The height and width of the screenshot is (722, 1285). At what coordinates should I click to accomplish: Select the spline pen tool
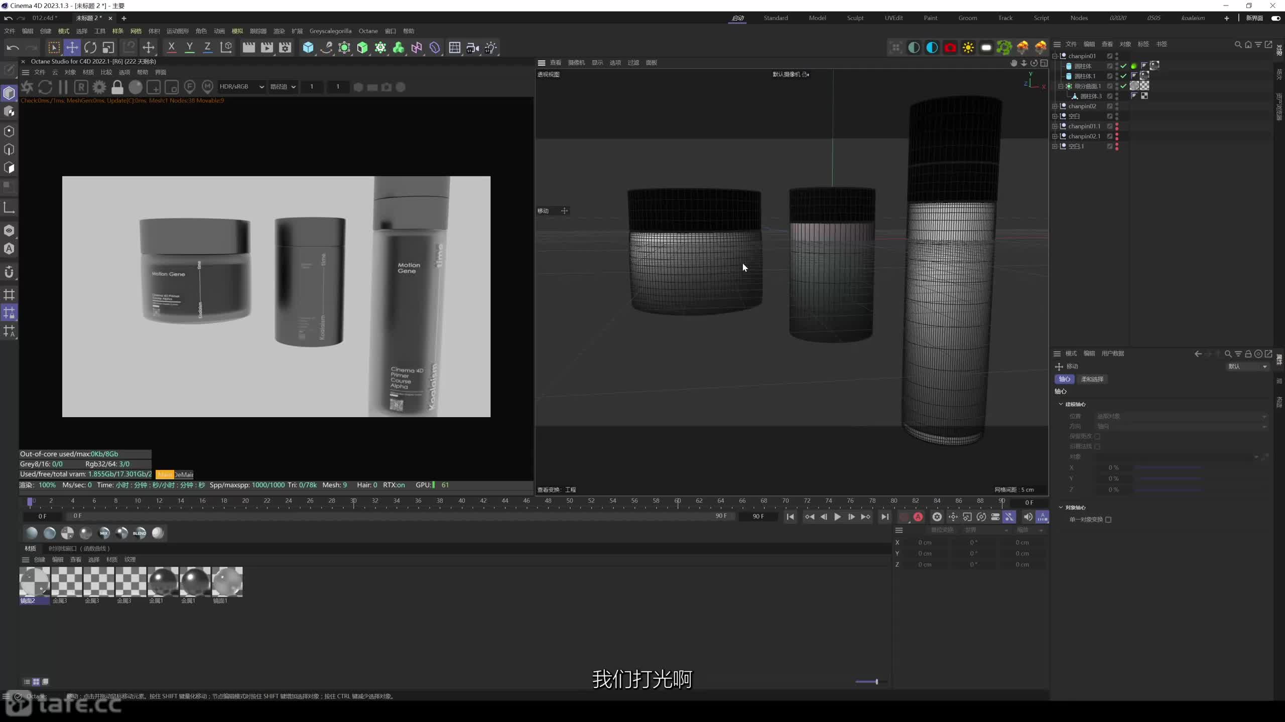[326, 48]
